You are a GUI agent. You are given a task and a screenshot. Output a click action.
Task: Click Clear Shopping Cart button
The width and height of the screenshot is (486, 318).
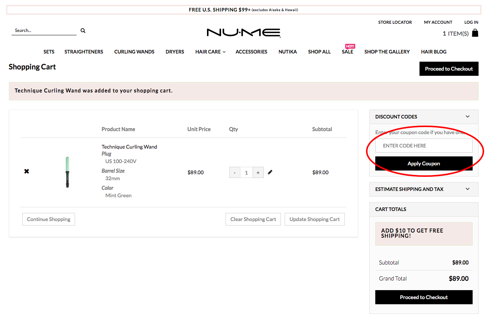(253, 219)
